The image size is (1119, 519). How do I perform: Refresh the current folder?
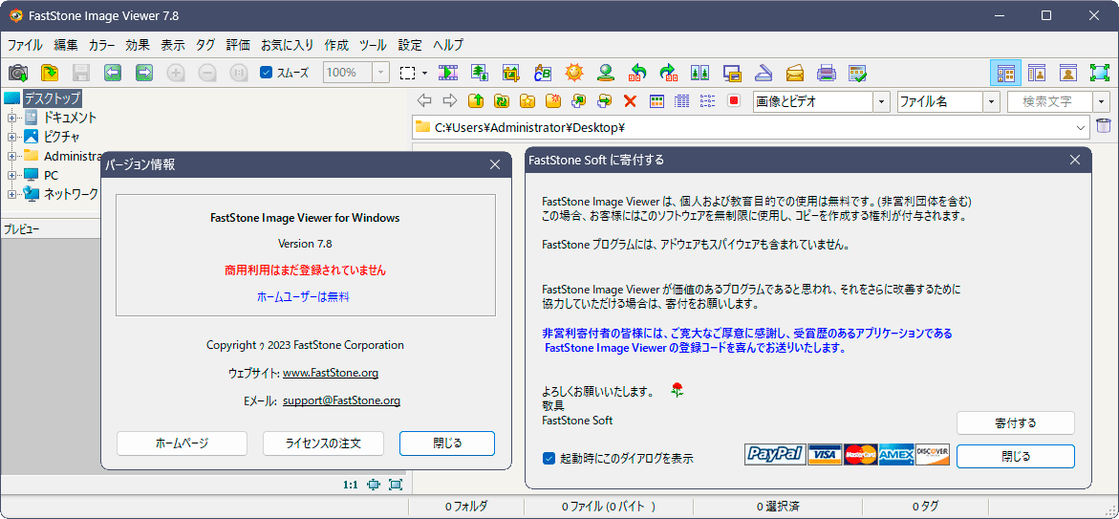click(501, 101)
